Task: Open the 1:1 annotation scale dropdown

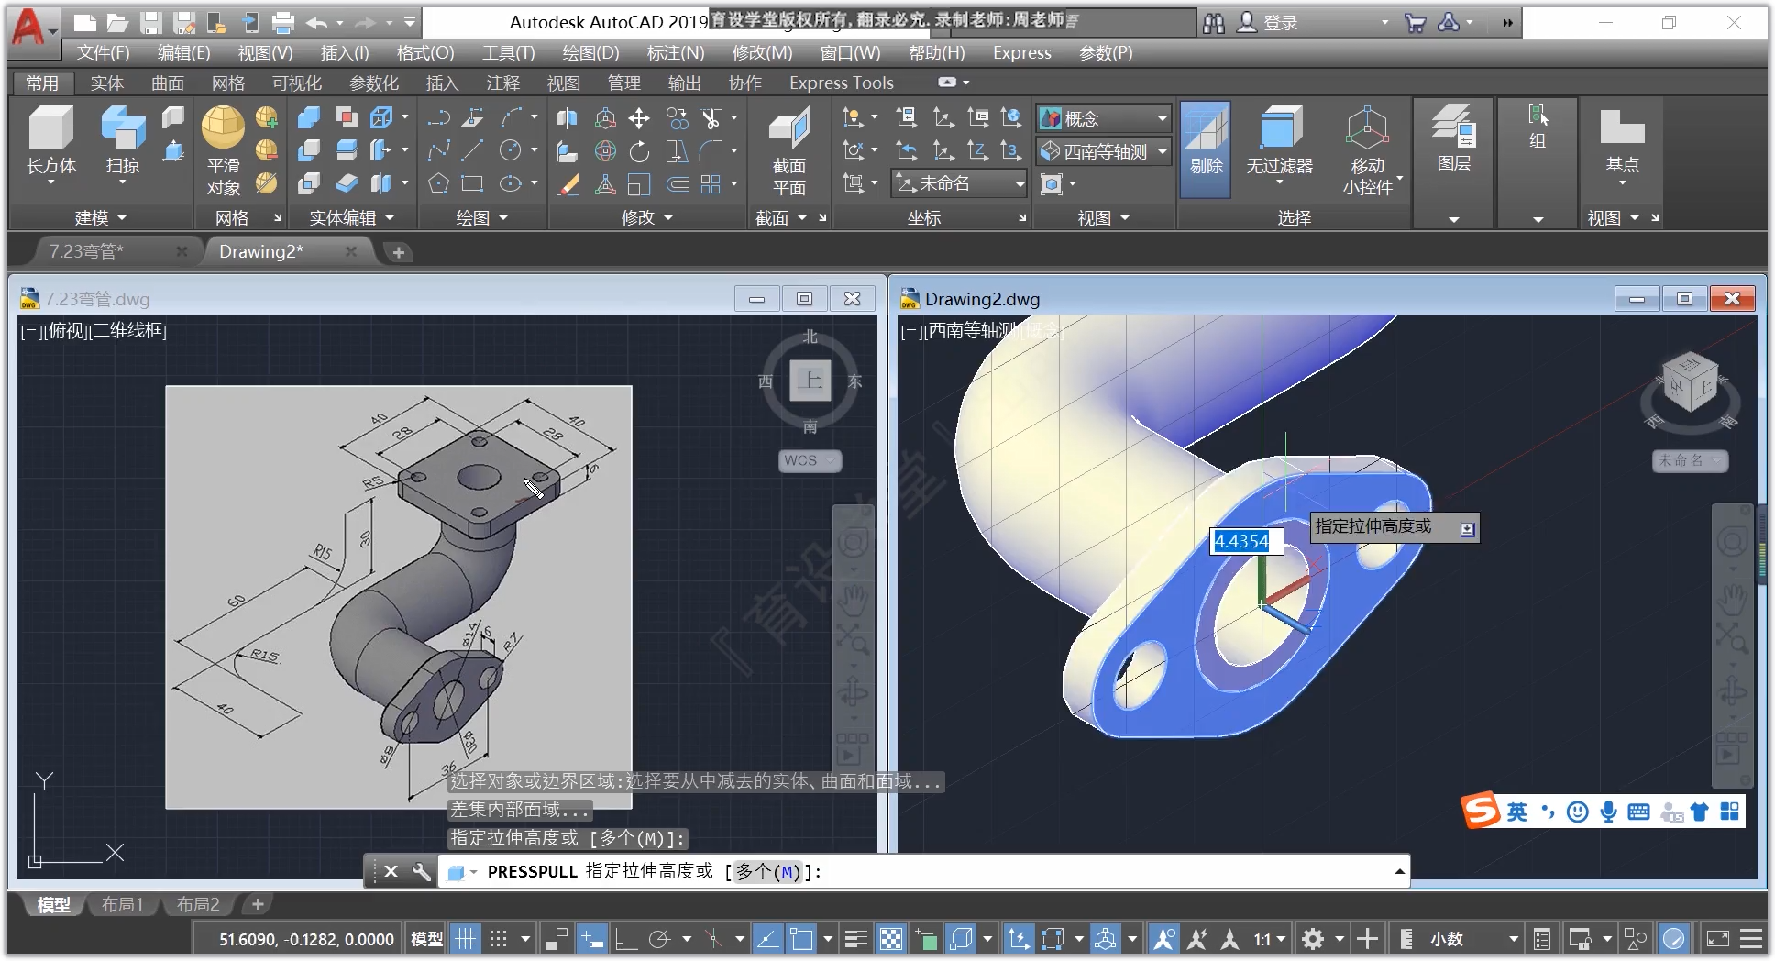Action: pyautogui.click(x=1270, y=939)
